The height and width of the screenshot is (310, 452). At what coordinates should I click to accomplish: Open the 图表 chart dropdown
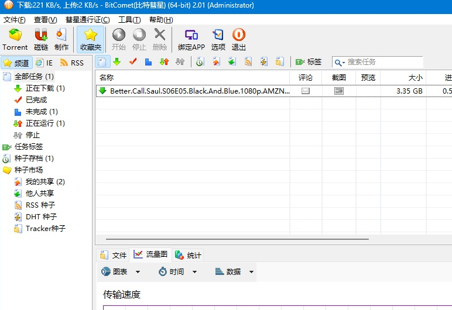coord(121,271)
